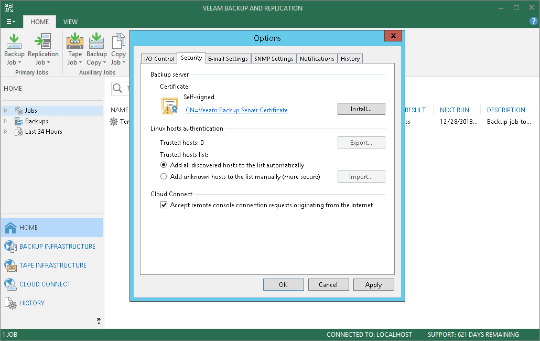The height and width of the screenshot is (341, 540).
Task: Switch to the Notifications tab
Action: 317,59
